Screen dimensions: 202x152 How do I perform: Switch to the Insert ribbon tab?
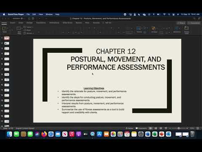(x=13, y=23)
